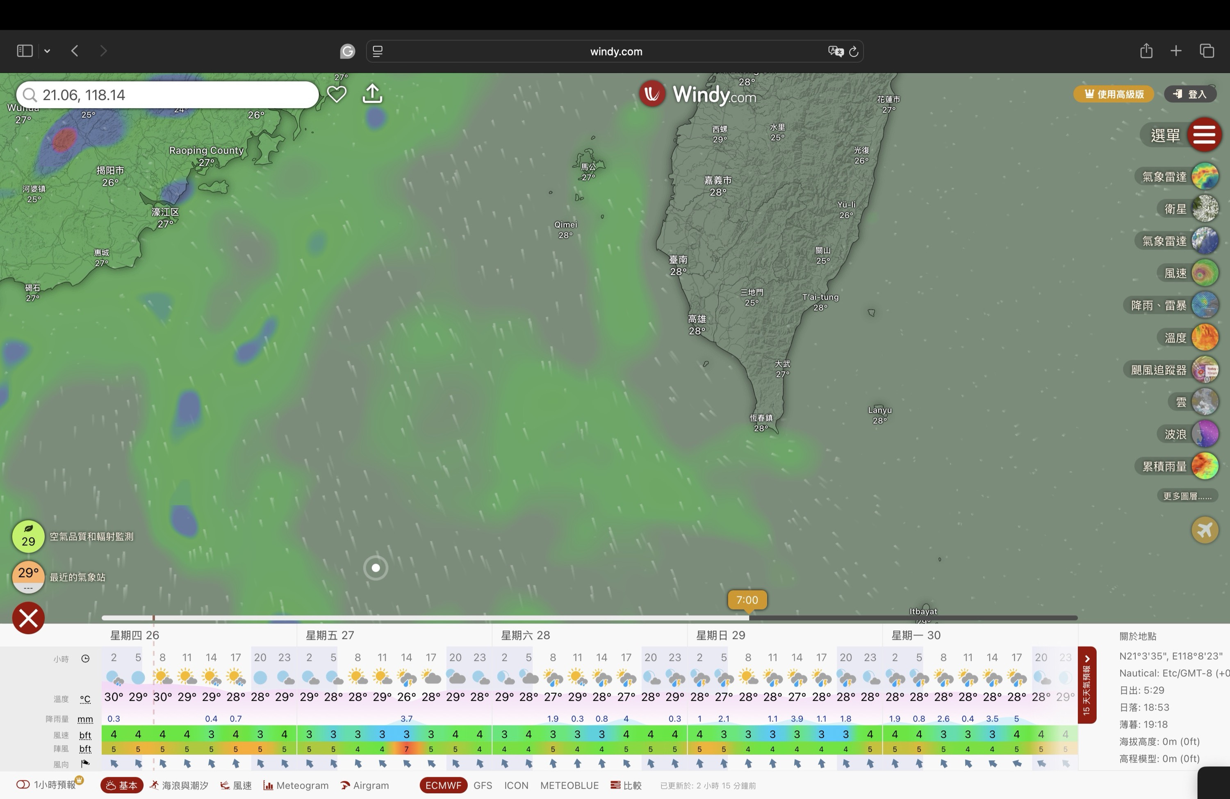
Task: Select the temperature layer (溫度)
Action: click(1205, 338)
